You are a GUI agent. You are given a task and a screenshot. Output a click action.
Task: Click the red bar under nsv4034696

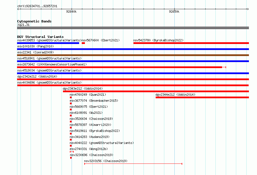(x=133, y=85)
